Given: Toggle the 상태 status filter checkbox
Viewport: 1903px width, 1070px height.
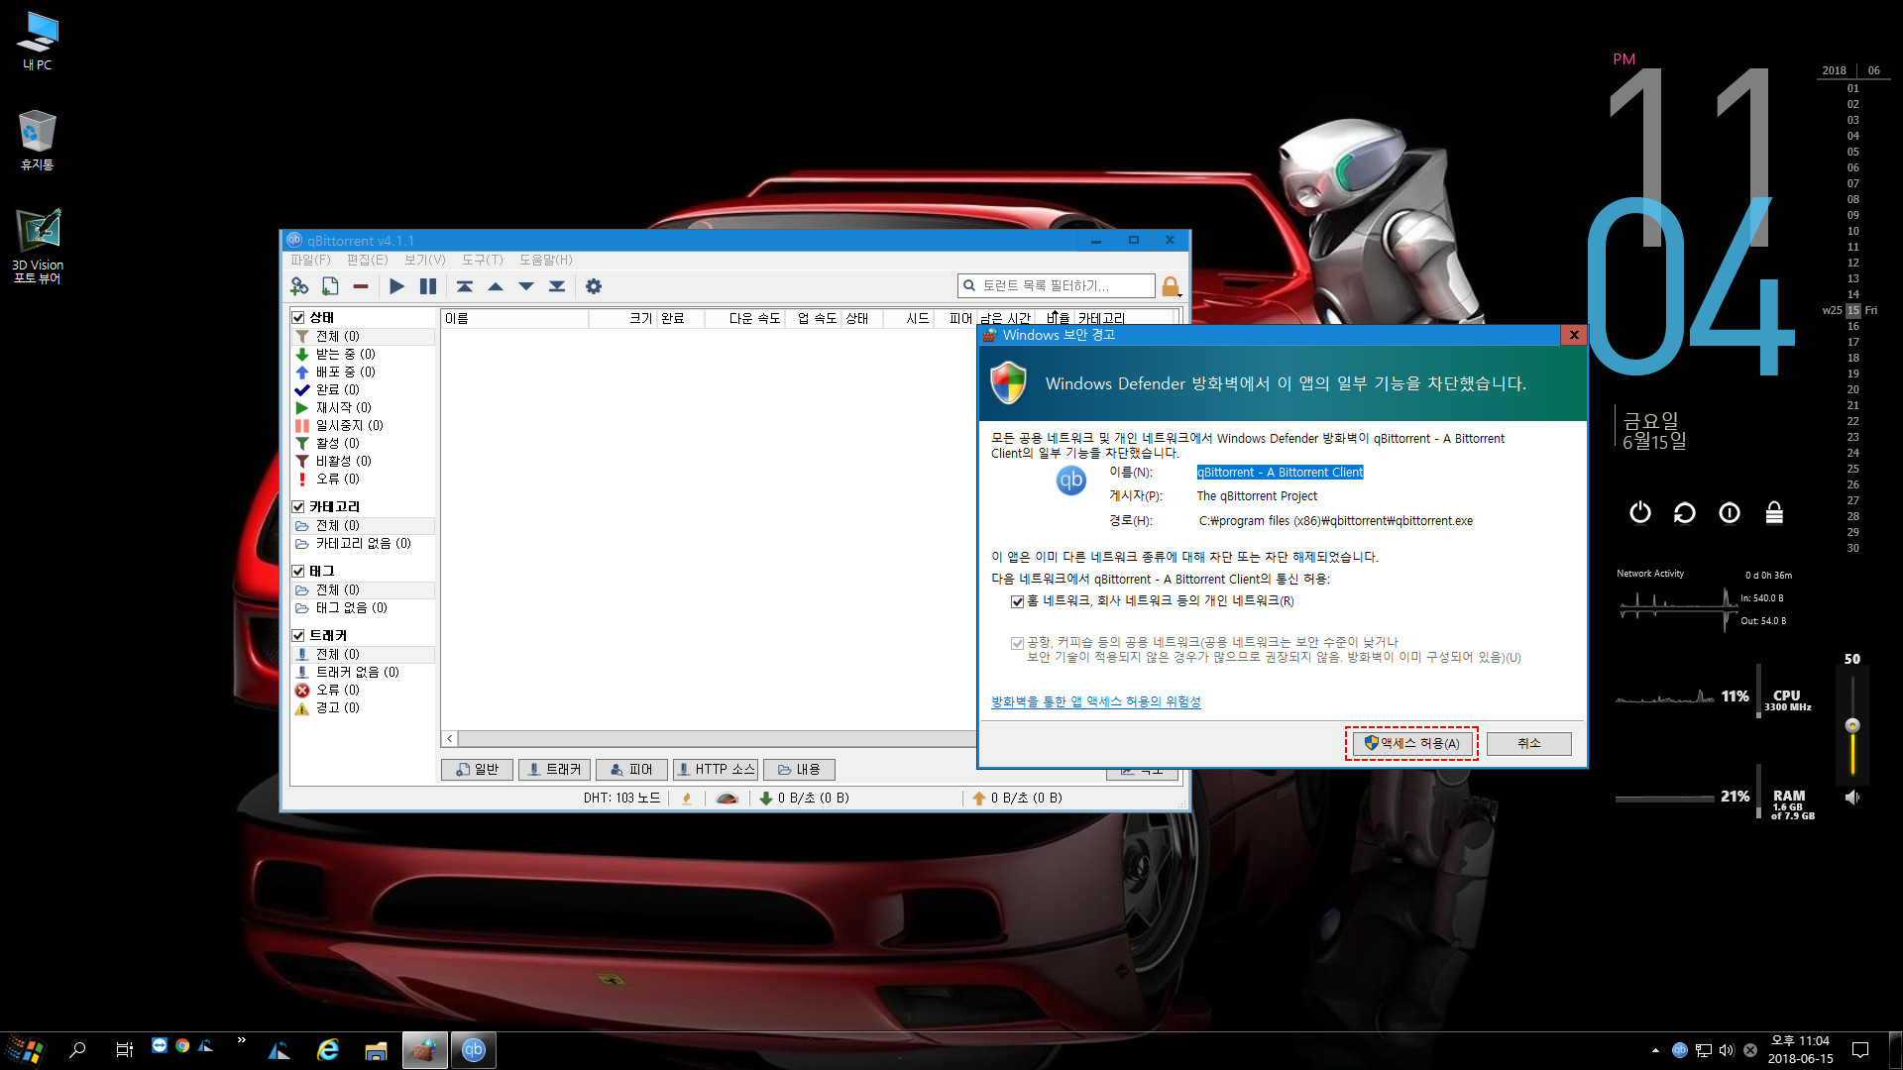Looking at the screenshot, I should (297, 318).
